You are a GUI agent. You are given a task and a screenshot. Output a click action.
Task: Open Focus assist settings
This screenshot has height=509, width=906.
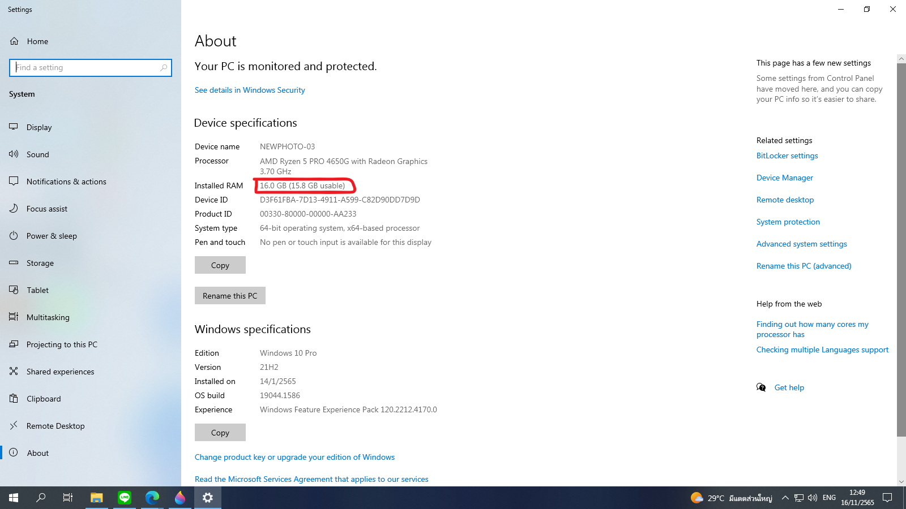(x=46, y=209)
